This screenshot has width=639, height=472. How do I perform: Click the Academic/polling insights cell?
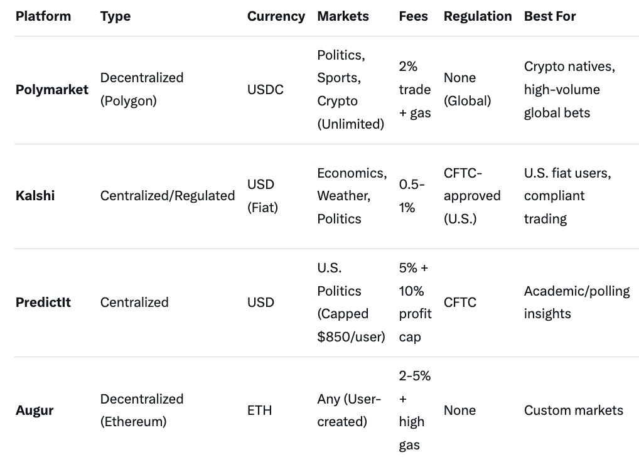click(x=576, y=302)
